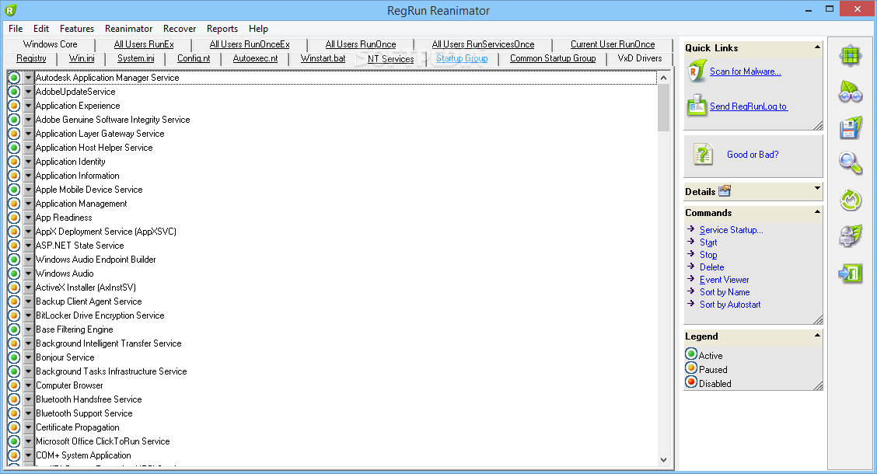Click the Scan for Malware shield icon
The image size is (877, 474).
pos(697,71)
